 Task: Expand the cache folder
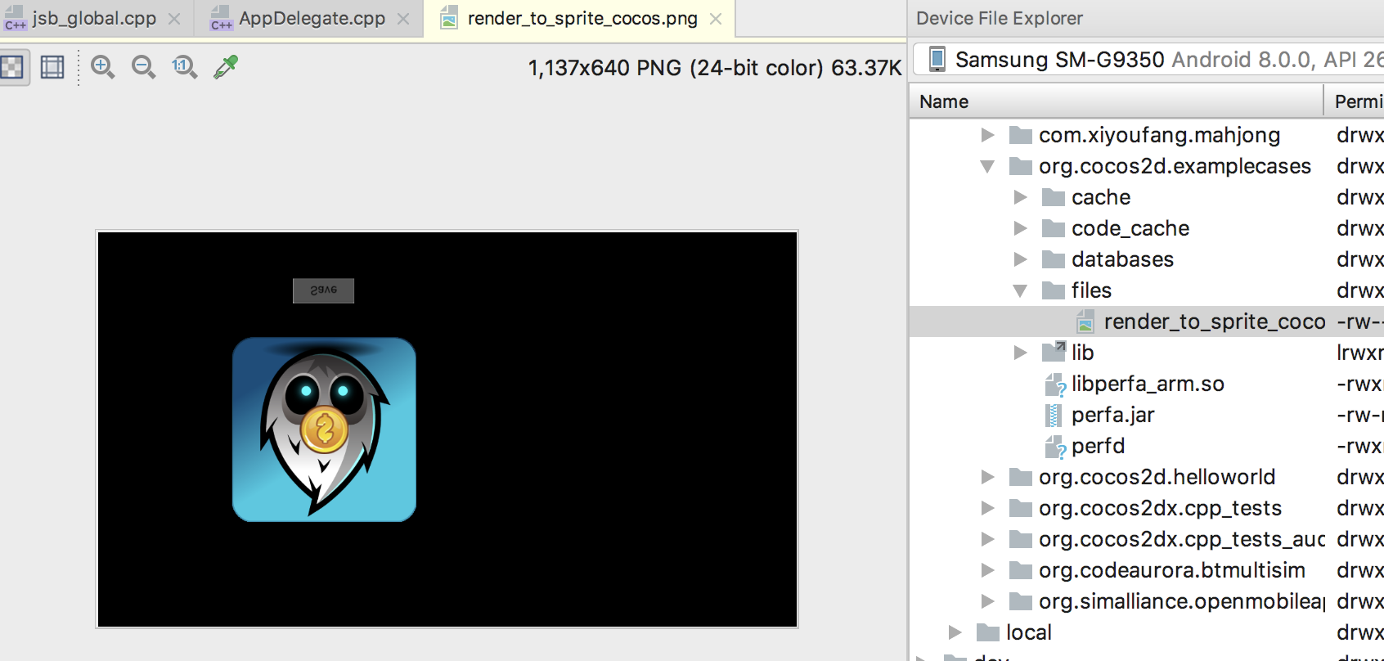click(1021, 197)
